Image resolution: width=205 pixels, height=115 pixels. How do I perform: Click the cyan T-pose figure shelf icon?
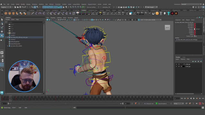[x=168, y=13]
